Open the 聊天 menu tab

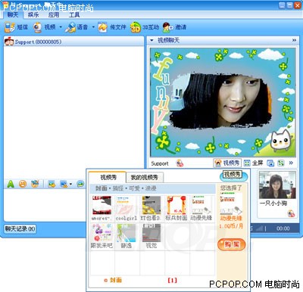(13, 14)
